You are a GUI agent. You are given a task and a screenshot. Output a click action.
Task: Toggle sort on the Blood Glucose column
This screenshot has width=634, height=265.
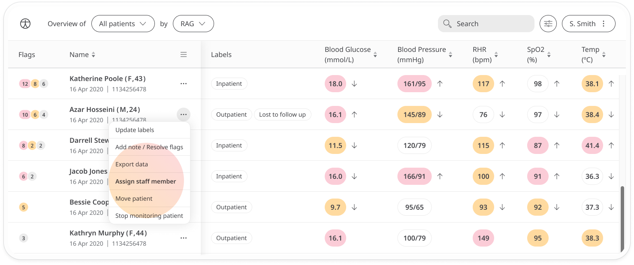(x=375, y=55)
